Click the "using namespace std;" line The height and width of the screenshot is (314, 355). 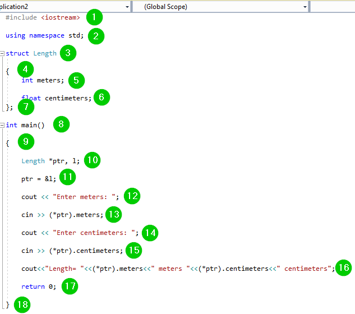[45, 35]
